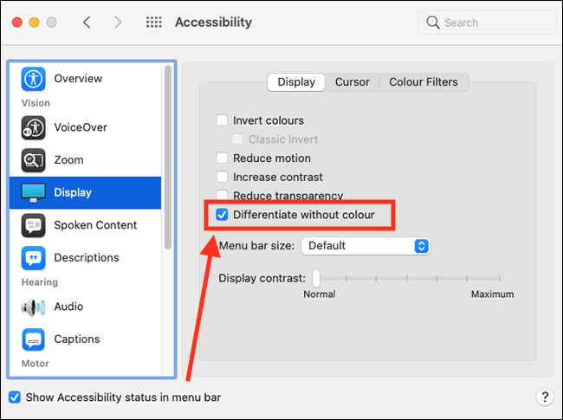This screenshot has height=420, width=563.
Task: Toggle Show Accessibility status in menu bar
Action: coord(15,397)
